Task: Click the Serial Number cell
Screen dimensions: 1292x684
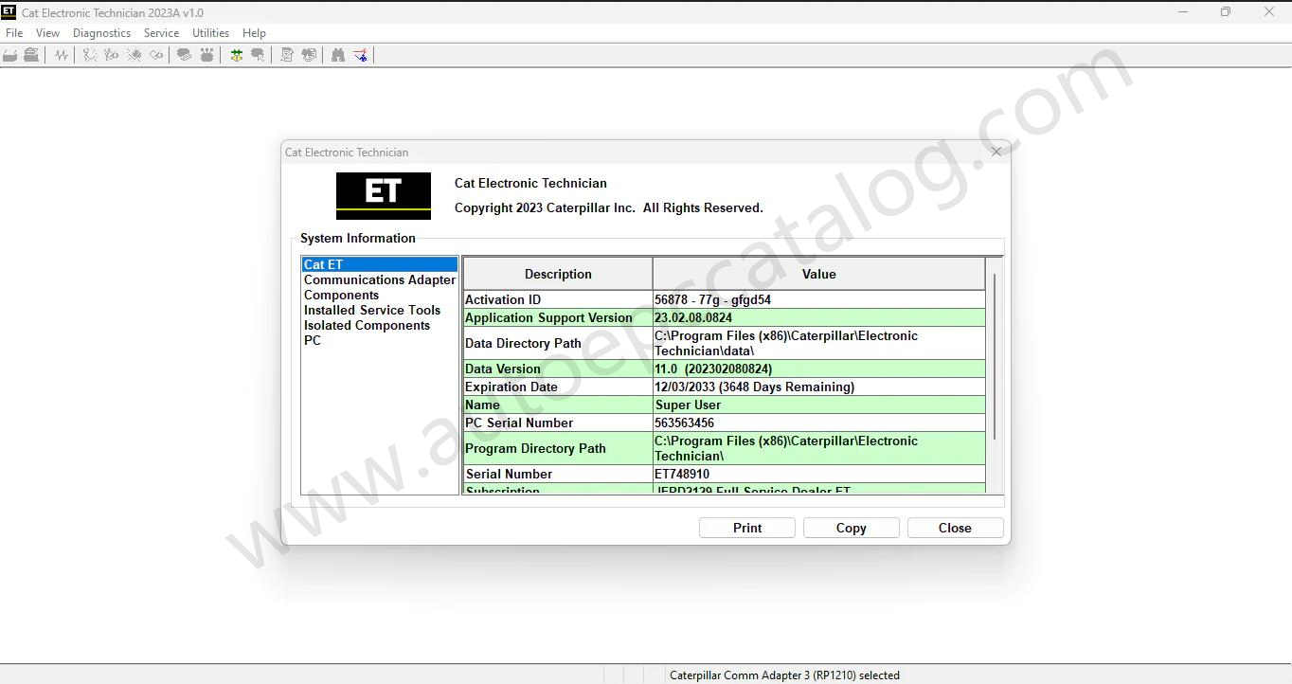Action: coord(558,474)
